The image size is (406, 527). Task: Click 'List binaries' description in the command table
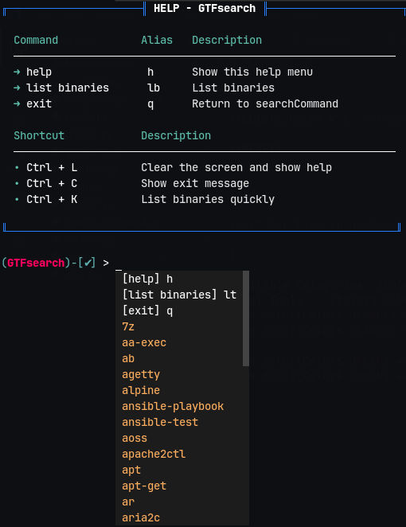click(x=233, y=88)
